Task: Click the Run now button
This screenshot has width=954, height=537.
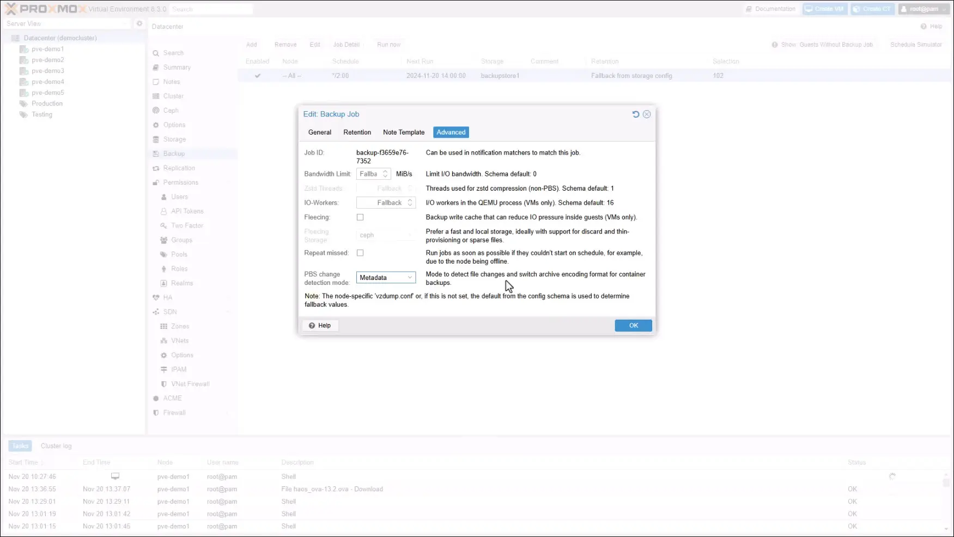Action: tap(388, 45)
